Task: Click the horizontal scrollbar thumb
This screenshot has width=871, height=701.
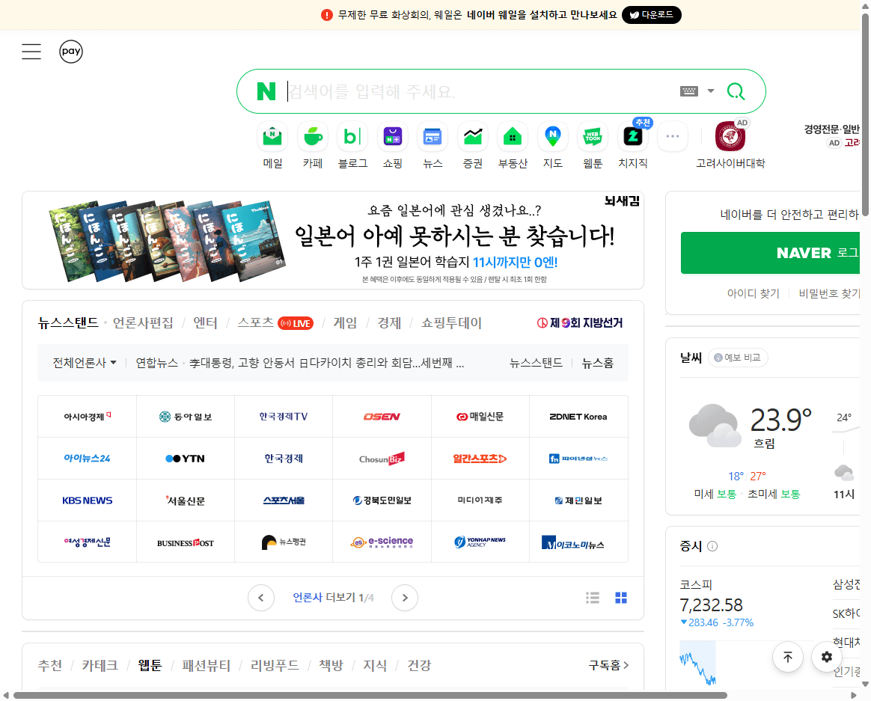Action: point(370,696)
